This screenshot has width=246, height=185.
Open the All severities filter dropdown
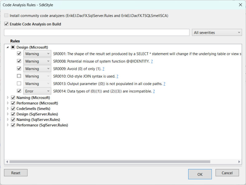tap(217, 33)
